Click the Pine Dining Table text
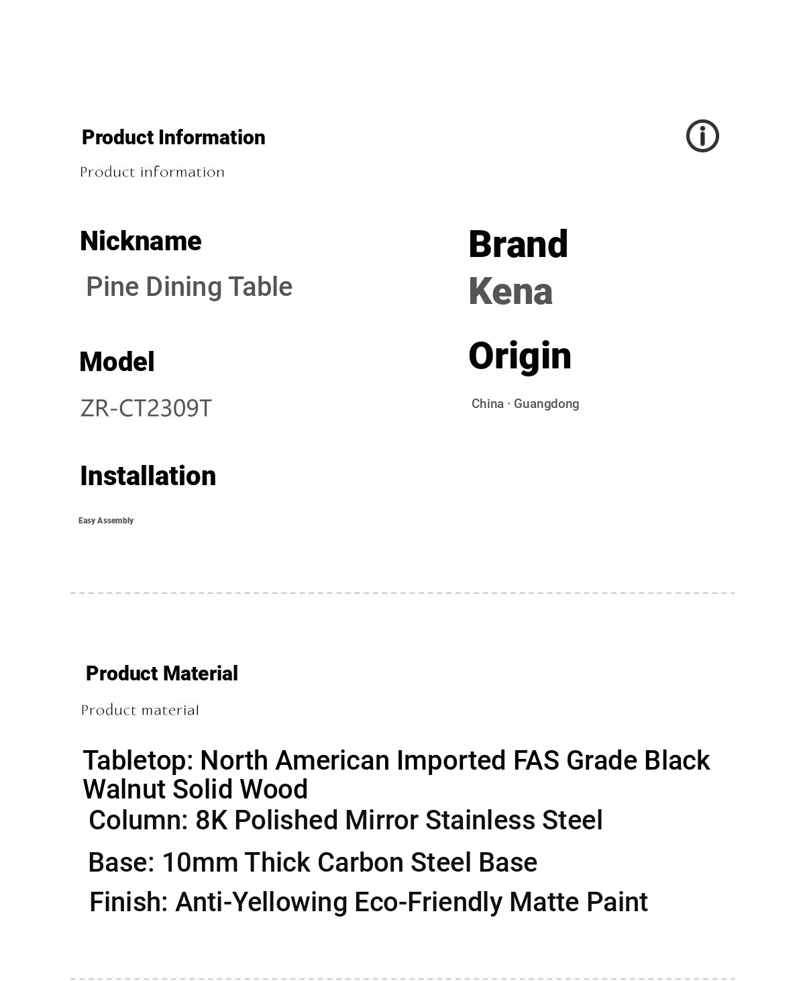This screenshot has height=981, width=805. point(189,287)
